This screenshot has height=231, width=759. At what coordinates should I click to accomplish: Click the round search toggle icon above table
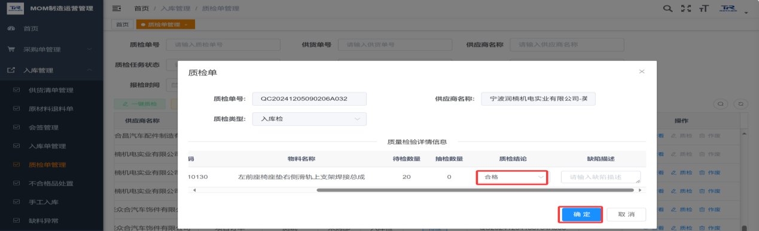pyautogui.click(x=721, y=103)
